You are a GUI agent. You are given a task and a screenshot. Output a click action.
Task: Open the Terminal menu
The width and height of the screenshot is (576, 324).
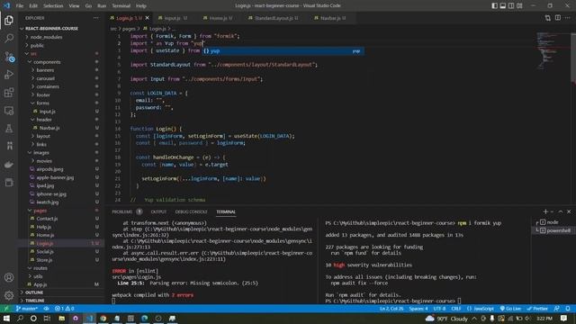coord(121,6)
